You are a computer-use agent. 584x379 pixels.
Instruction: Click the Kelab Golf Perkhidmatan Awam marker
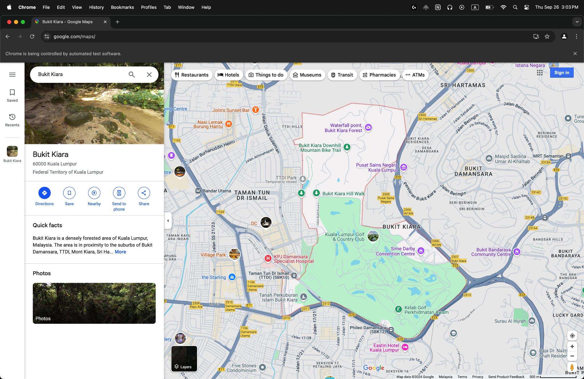[x=398, y=309]
